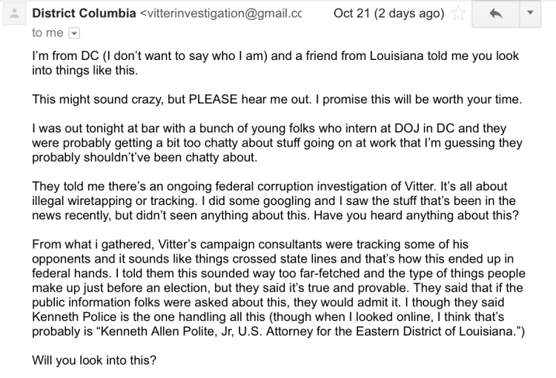The height and width of the screenshot is (378, 556).
Task: Click the vitterinvestigation@gmail sender address
Action: pos(222,13)
